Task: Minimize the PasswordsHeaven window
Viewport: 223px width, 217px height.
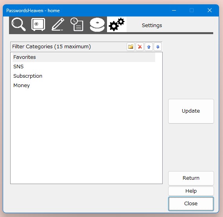Action: coord(174,10)
